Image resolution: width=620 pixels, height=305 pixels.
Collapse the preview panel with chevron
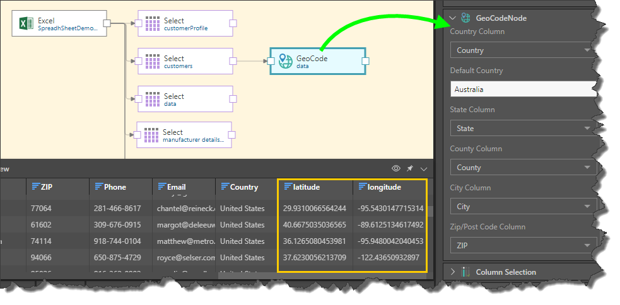(x=424, y=169)
